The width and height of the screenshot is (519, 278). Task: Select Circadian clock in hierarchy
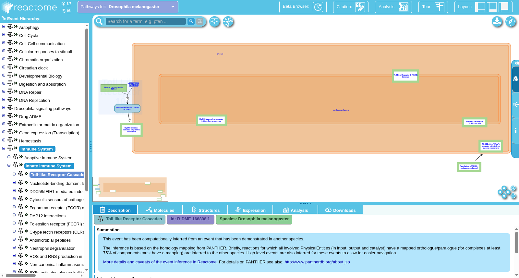(33, 68)
